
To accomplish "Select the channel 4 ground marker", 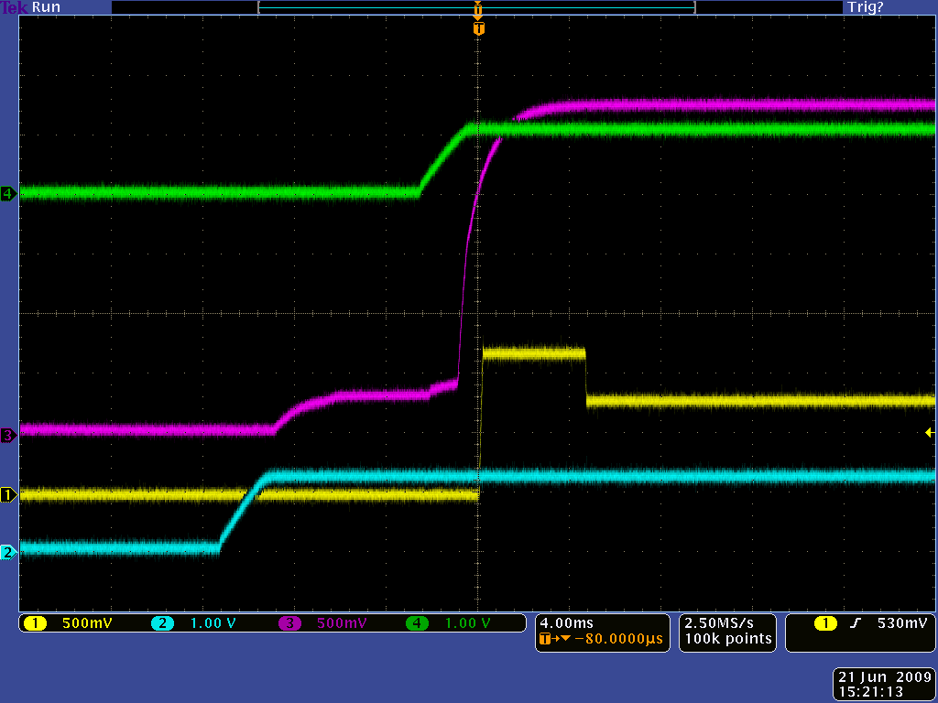I will pos(8,193).
